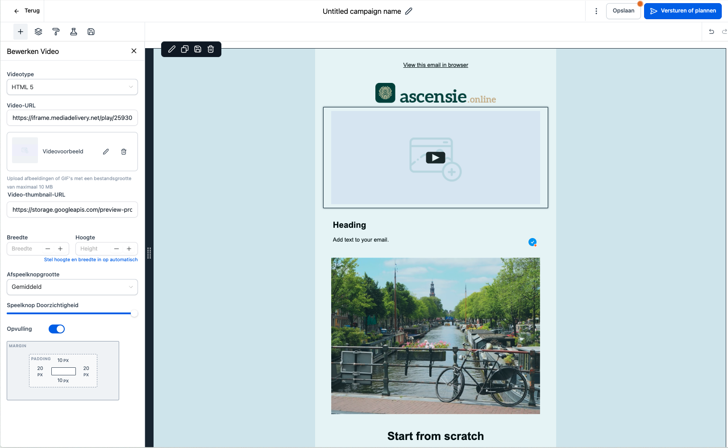Image resolution: width=728 pixels, height=448 pixels.
Task: Open the paint roller styles icon
Action: [x=56, y=32]
